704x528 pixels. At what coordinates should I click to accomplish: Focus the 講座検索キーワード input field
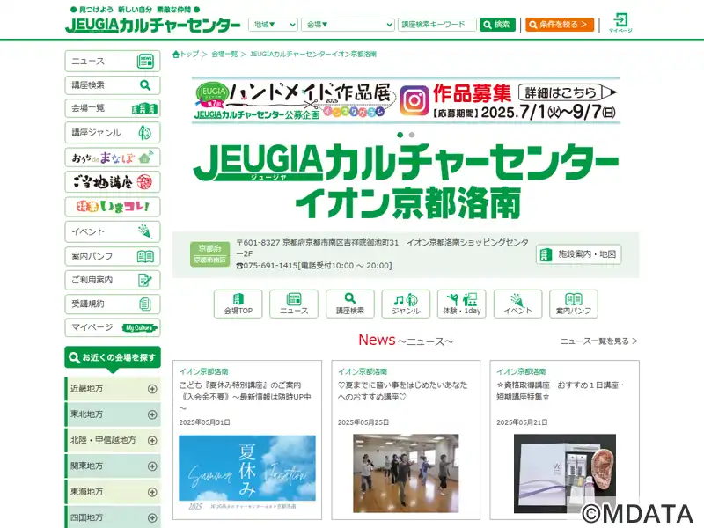tap(436, 25)
